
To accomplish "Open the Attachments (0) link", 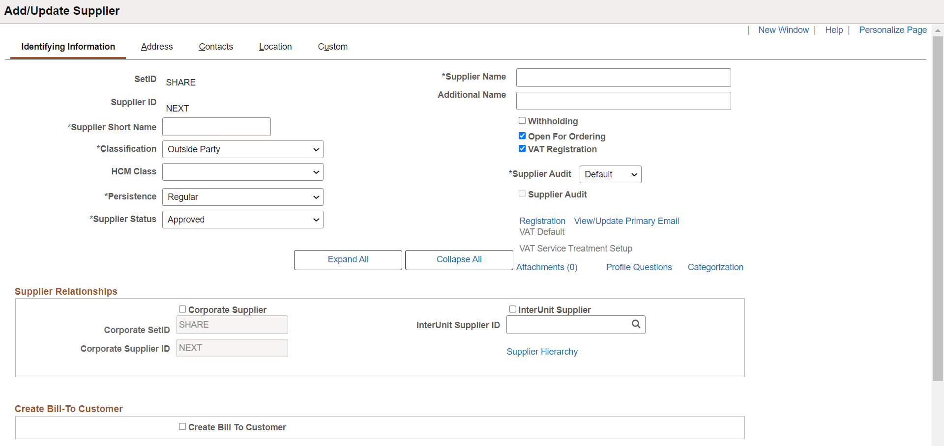I will (547, 267).
